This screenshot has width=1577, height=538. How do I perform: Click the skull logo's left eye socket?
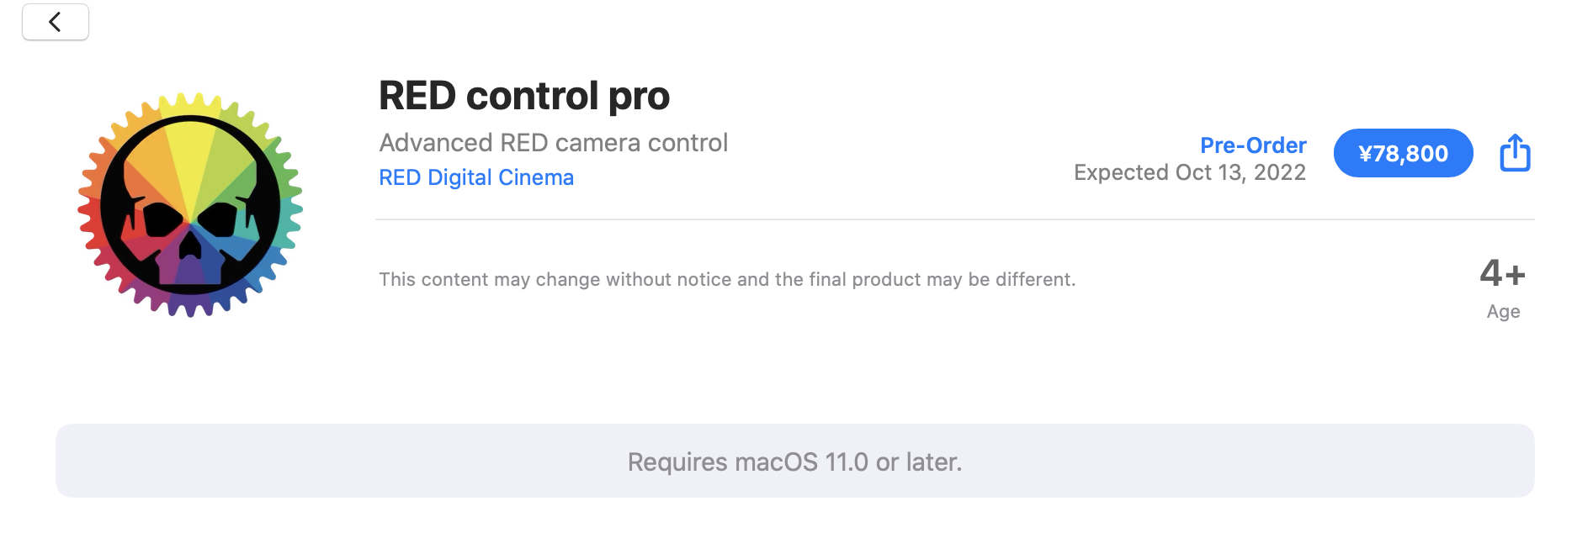(x=162, y=219)
